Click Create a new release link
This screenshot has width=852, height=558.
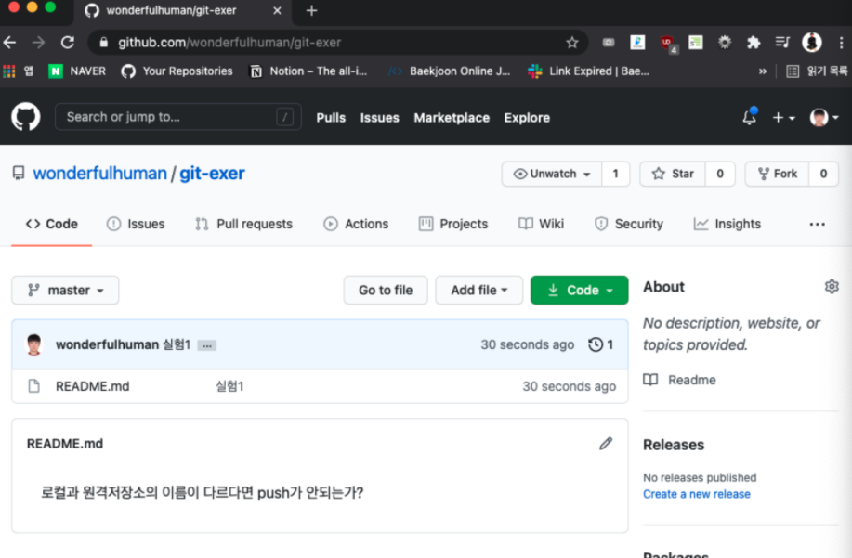pyautogui.click(x=697, y=494)
